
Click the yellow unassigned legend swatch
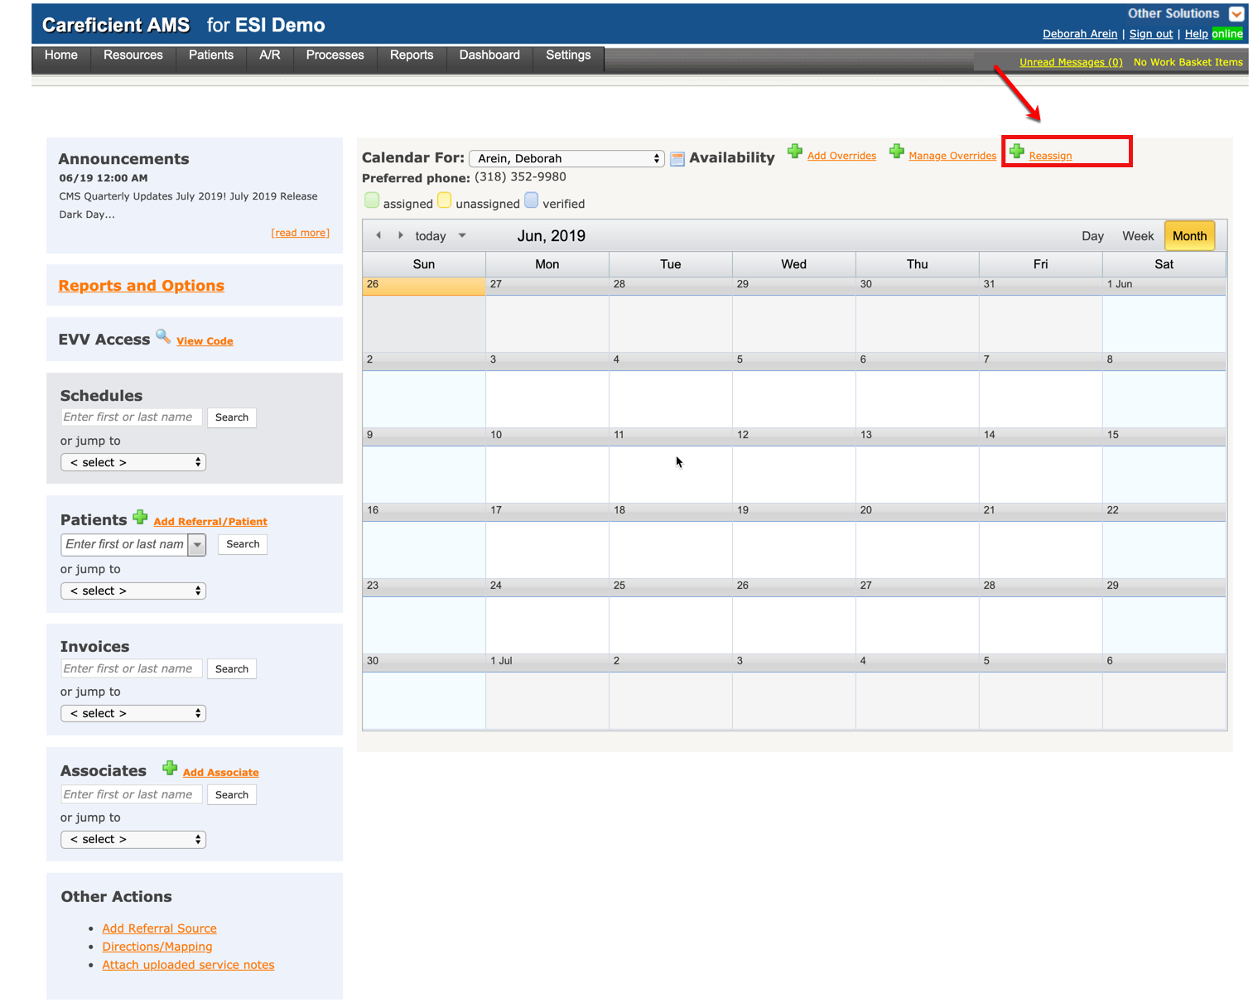point(445,200)
